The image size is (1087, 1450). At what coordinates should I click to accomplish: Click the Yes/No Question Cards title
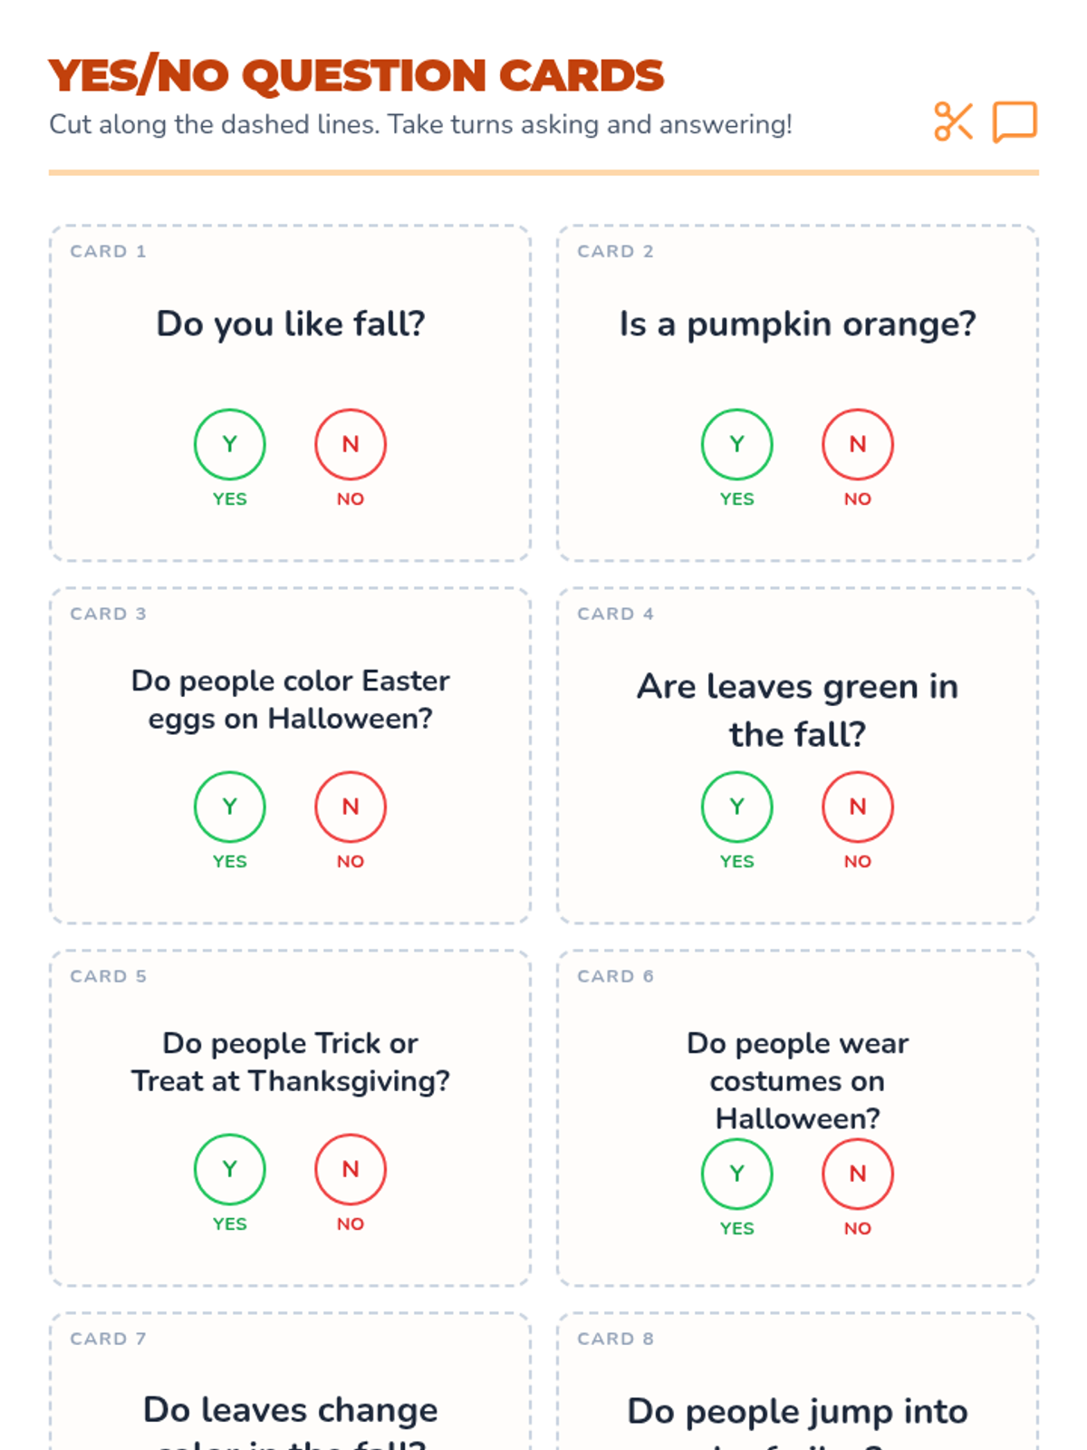click(x=356, y=75)
